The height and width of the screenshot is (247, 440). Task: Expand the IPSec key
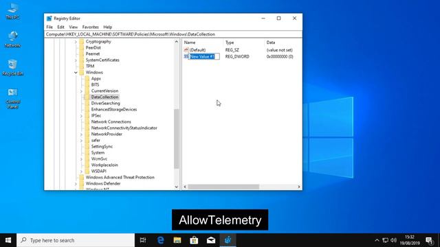point(81,116)
